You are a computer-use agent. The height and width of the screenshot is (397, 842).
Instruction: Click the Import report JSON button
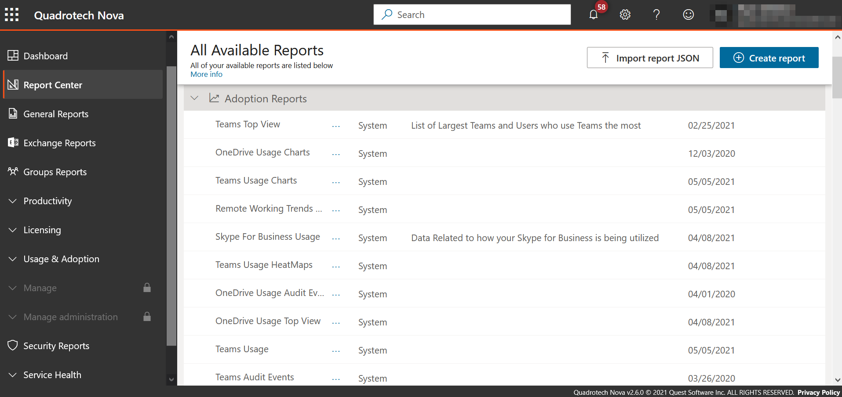(x=650, y=58)
